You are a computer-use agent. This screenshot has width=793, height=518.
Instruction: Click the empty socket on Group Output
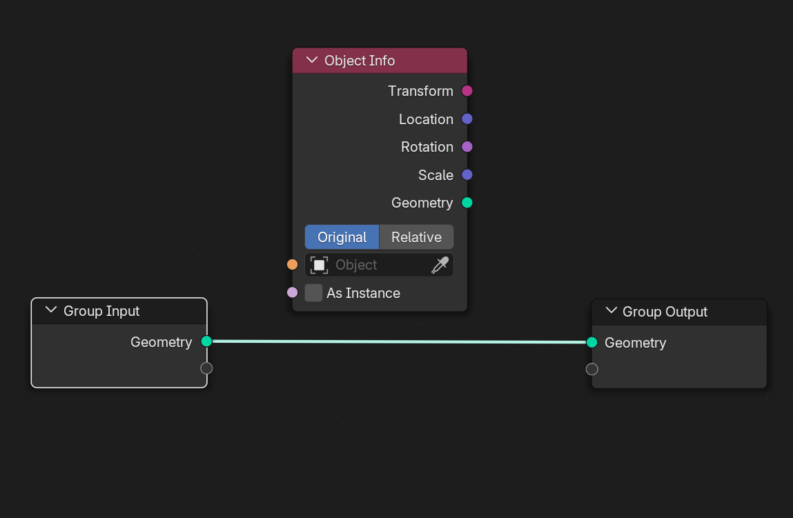pyautogui.click(x=591, y=369)
